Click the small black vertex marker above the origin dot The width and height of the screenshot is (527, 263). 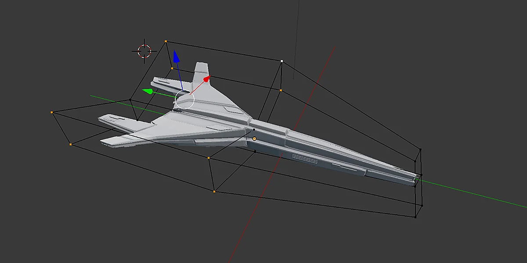coord(254,130)
